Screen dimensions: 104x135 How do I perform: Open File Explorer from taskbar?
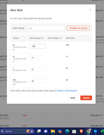(x=53, y=131)
